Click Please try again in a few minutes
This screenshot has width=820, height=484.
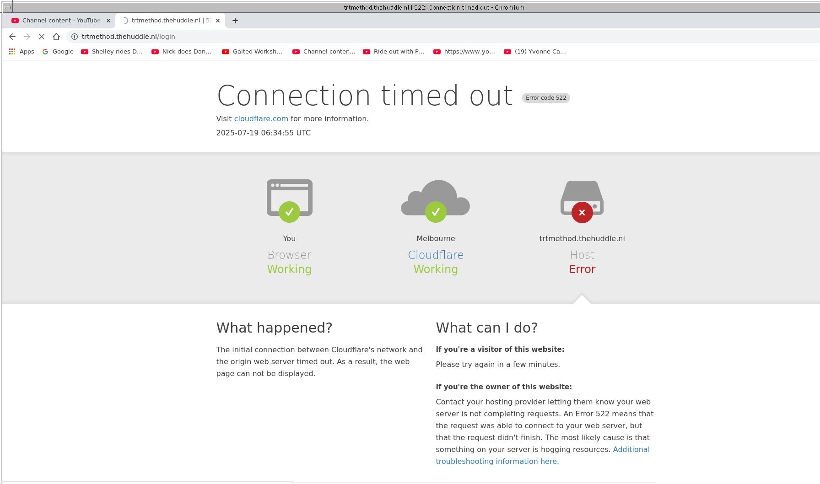coord(498,365)
